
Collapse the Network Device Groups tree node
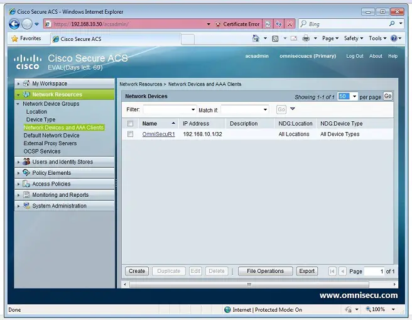point(18,104)
